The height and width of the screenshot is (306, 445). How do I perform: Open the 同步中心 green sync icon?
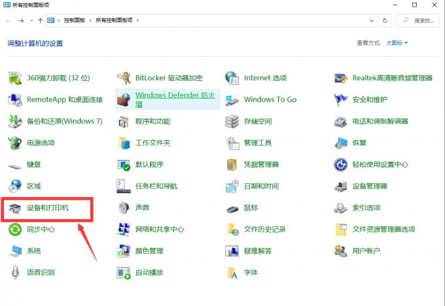[15, 229]
